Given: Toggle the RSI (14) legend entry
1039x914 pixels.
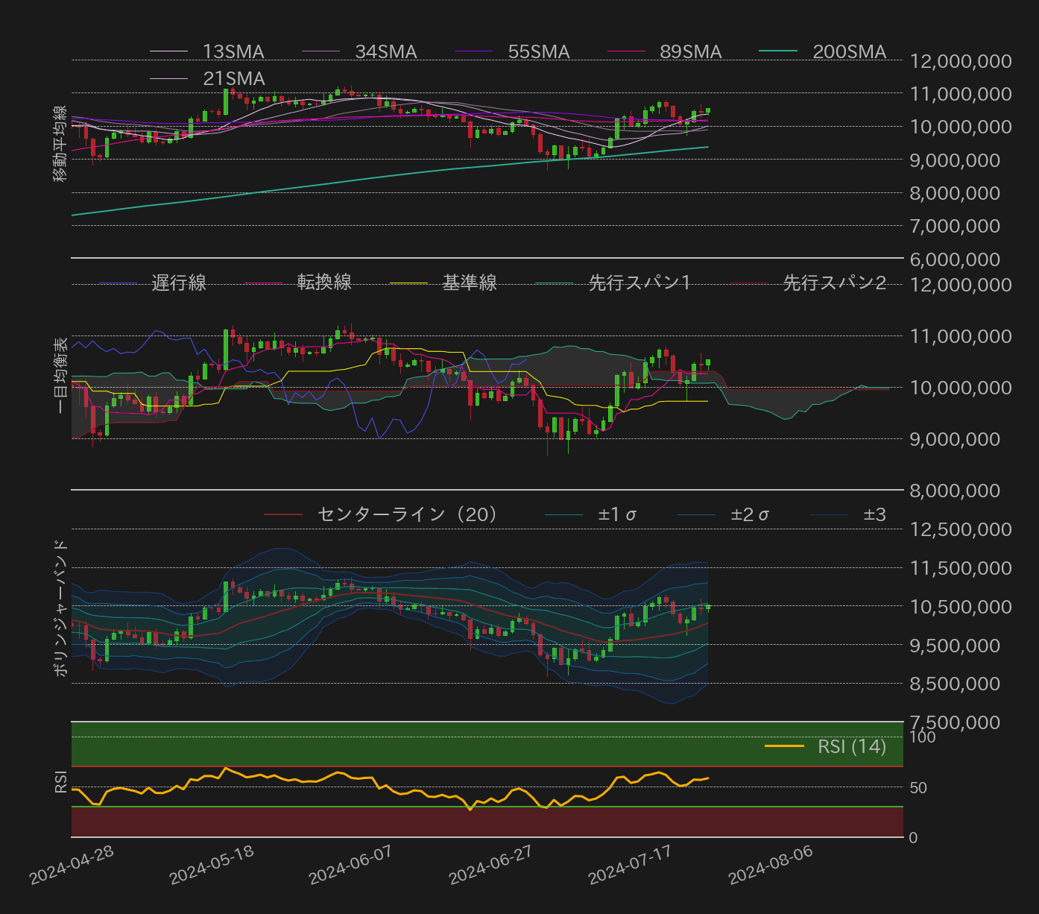Looking at the screenshot, I should point(850,746).
